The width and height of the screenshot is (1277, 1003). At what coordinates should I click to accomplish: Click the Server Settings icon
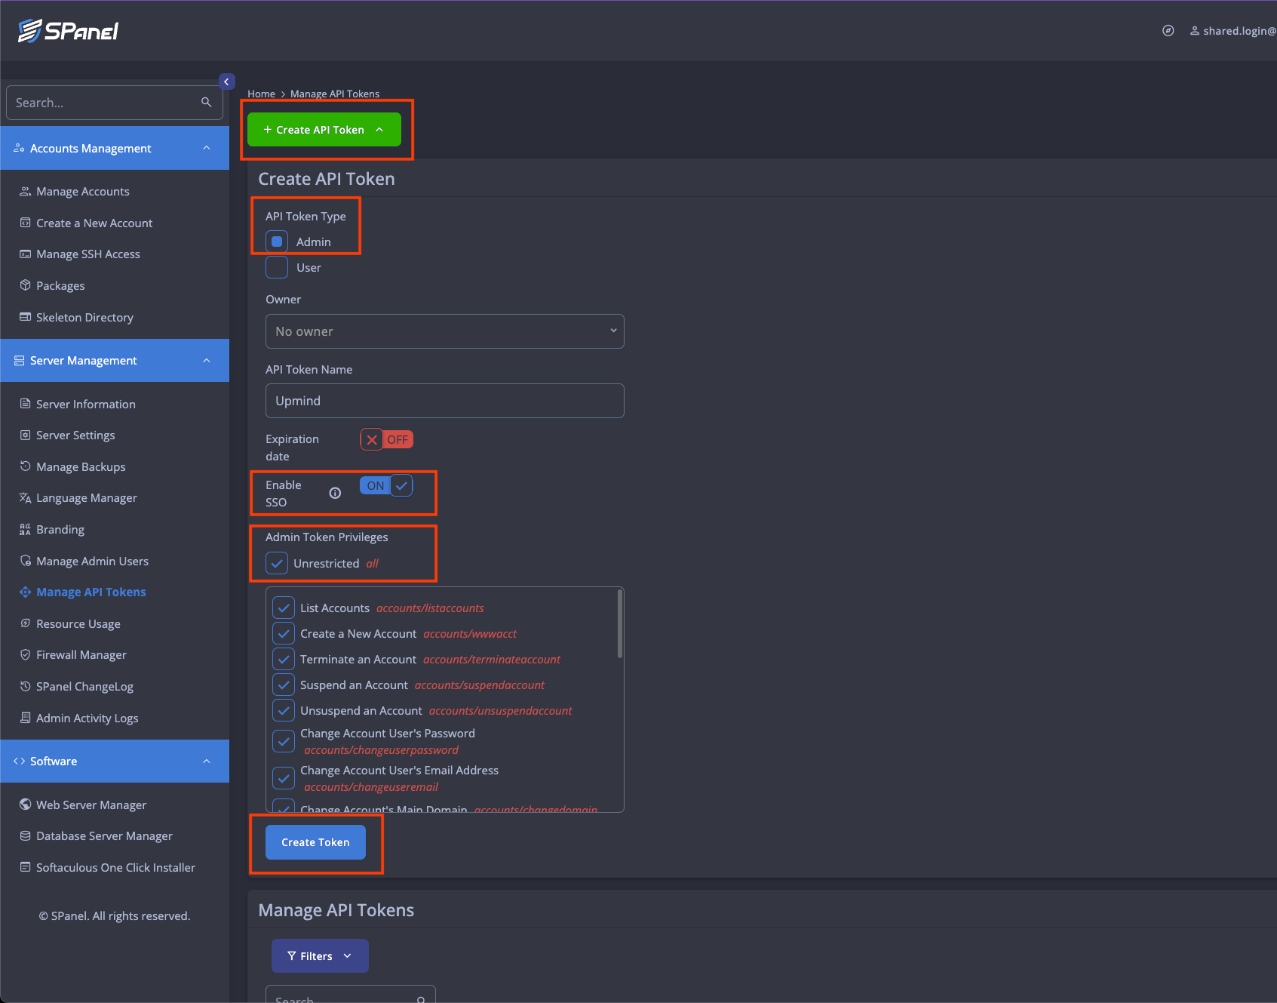pos(25,435)
